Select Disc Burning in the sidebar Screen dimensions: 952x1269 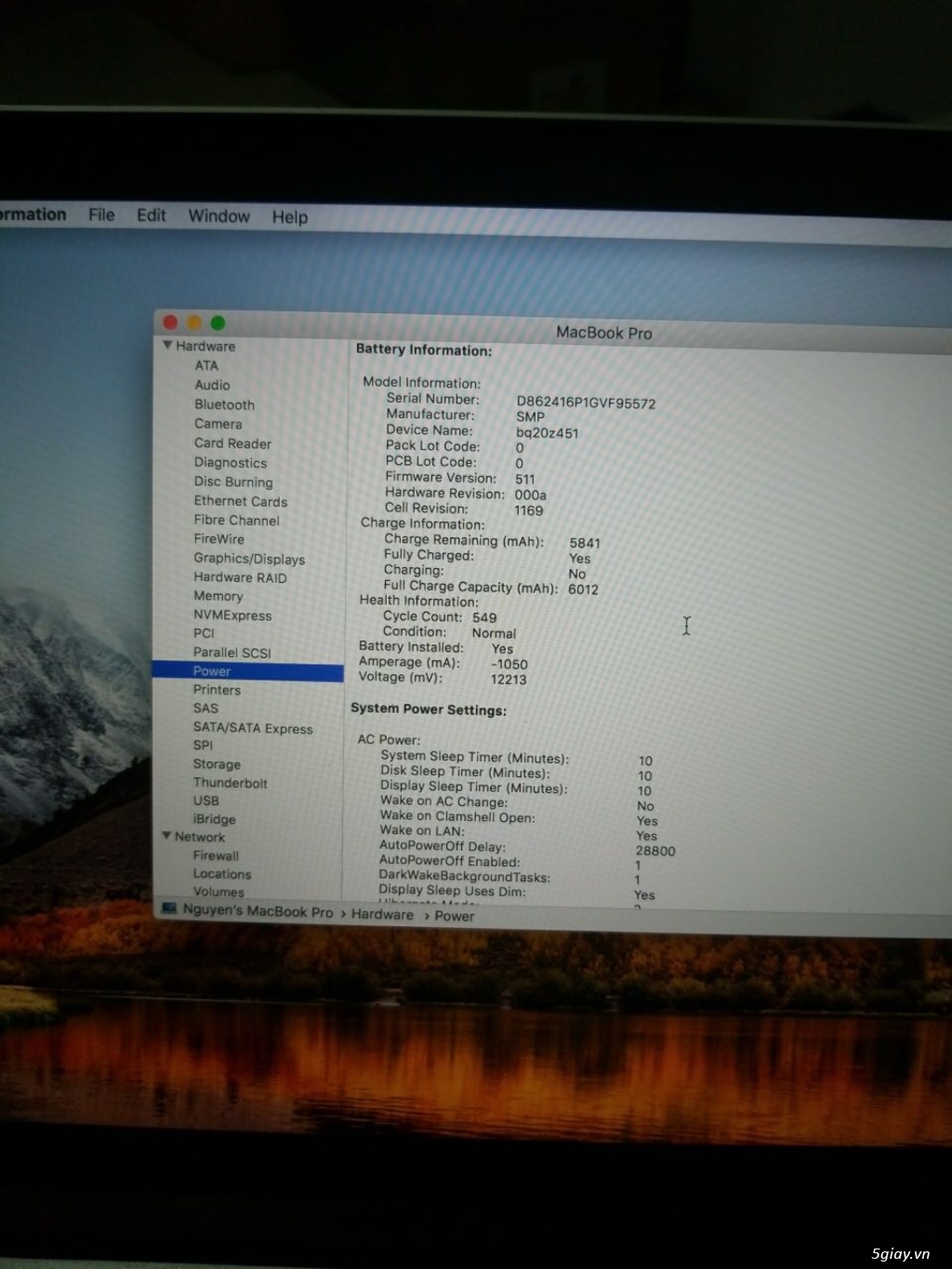[233, 482]
